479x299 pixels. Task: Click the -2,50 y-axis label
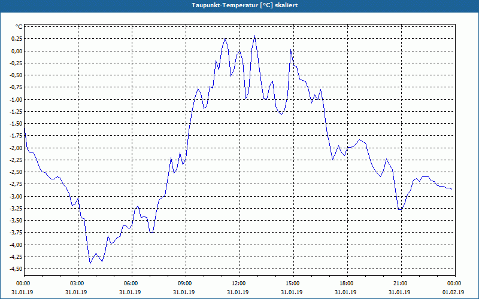[16, 172]
